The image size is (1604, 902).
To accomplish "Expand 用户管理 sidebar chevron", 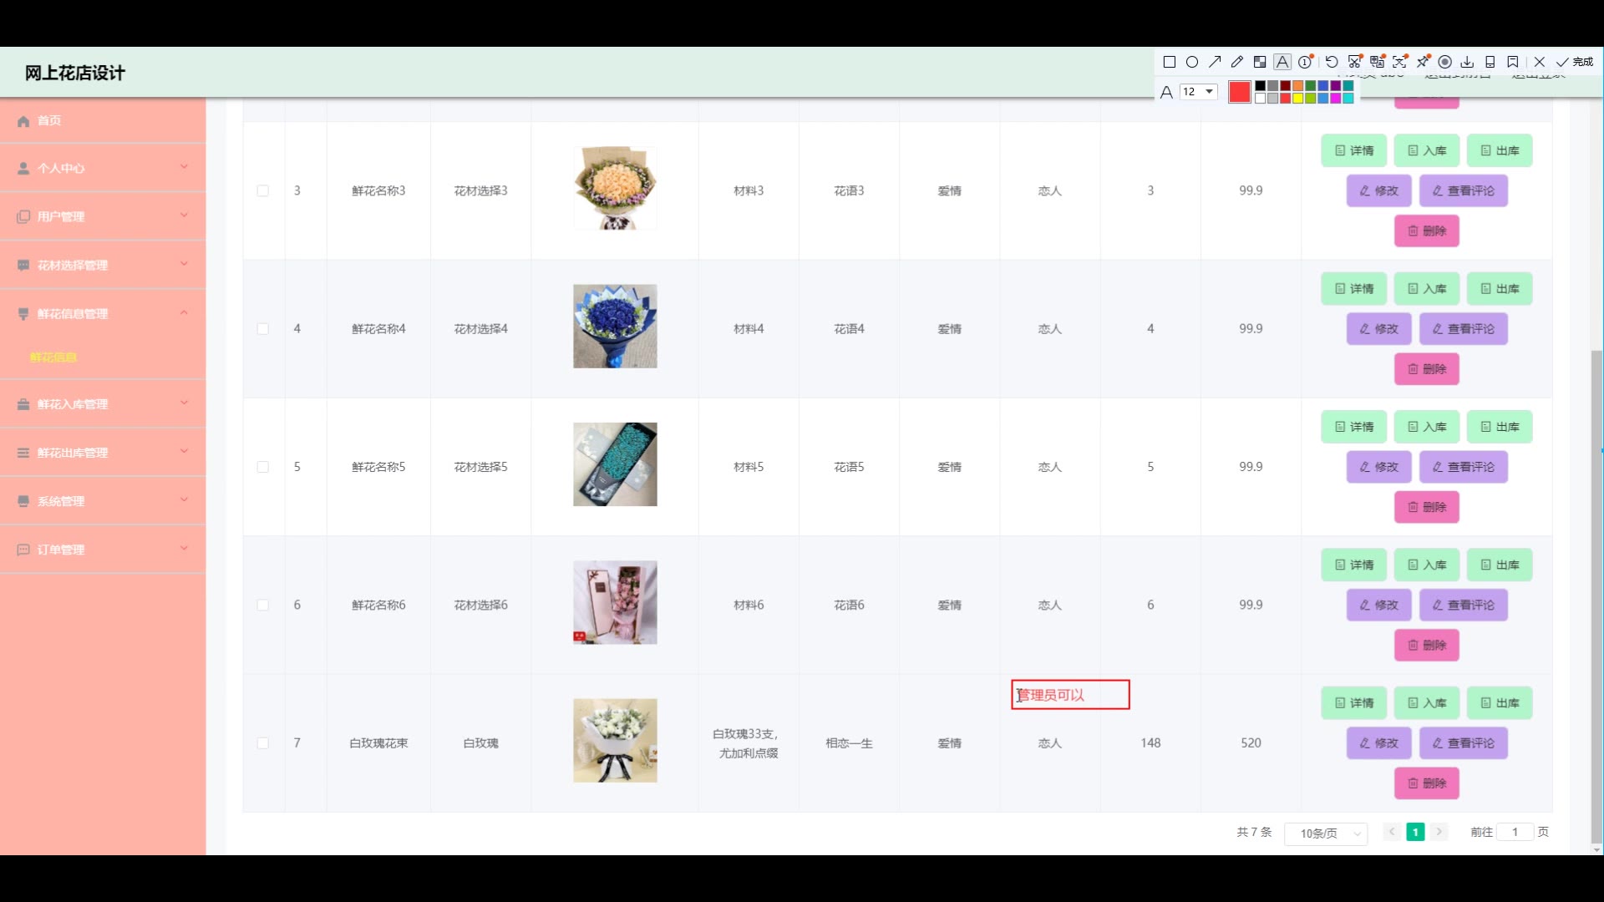I will (x=184, y=215).
